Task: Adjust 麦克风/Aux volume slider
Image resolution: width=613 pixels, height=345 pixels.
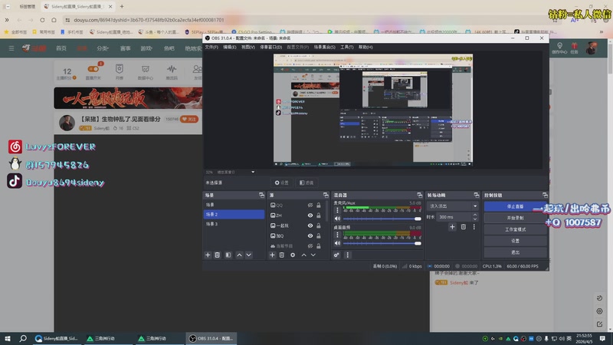Action: click(x=382, y=219)
